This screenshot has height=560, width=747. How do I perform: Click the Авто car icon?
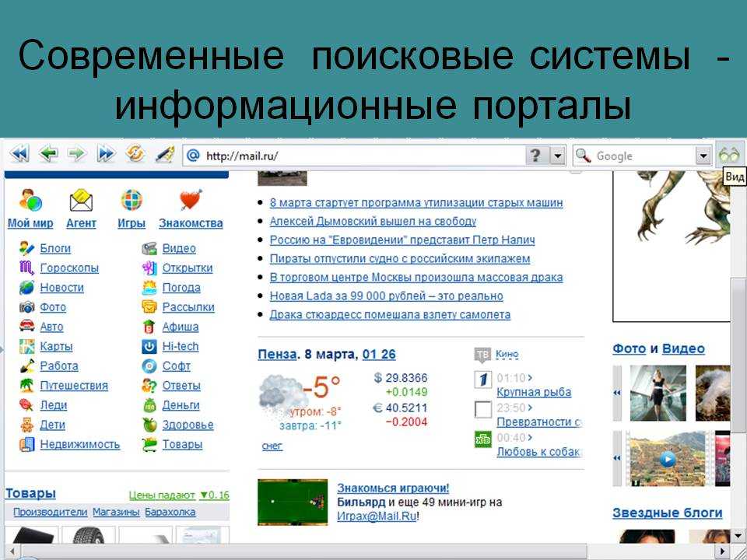[26, 326]
